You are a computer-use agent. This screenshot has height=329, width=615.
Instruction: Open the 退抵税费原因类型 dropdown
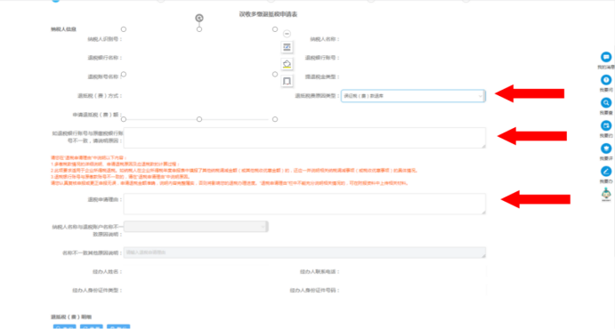tap(413, 96)
